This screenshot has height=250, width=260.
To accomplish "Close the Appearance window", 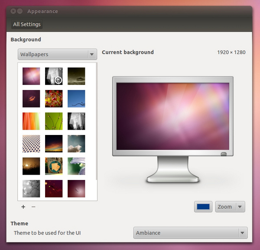I will coord(13,11).
